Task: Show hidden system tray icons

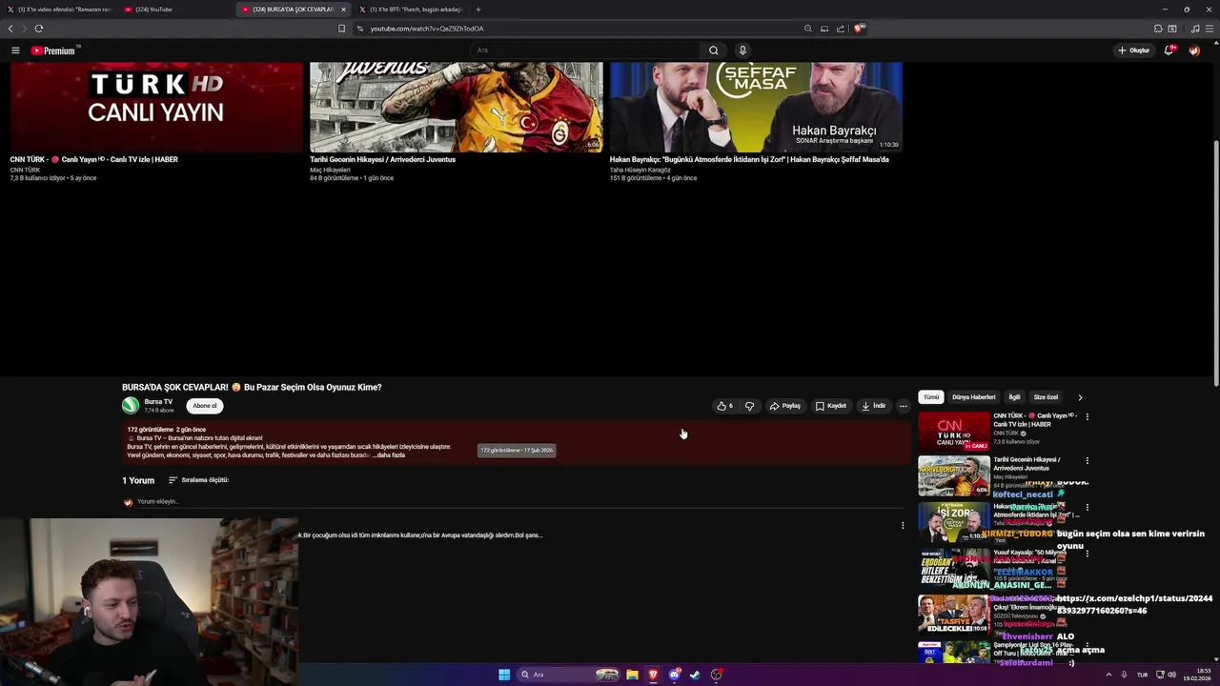Action: pos(1108,675)
